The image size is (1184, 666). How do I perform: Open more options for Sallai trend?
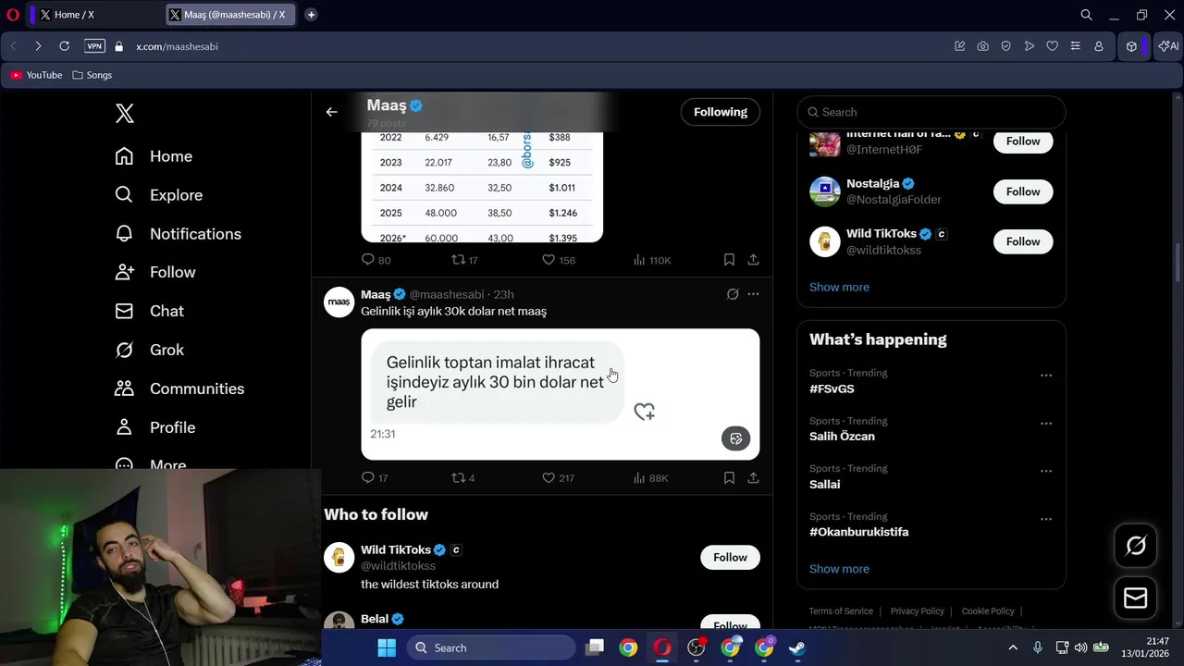pos(1046,471)
